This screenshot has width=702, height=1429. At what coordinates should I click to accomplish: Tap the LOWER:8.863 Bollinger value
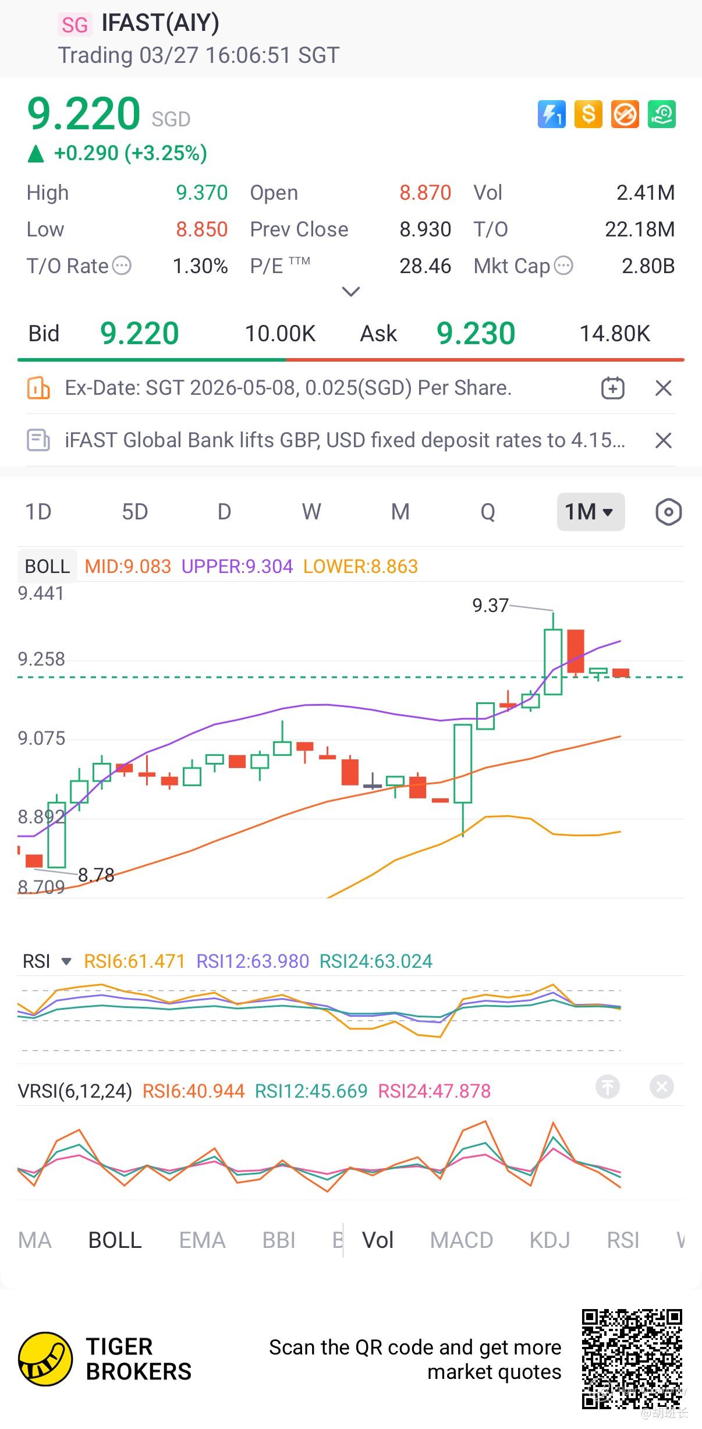[x=360, y=567]
